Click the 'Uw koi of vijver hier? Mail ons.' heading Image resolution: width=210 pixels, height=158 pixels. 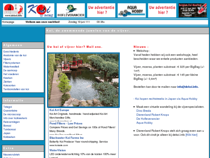coord(75,47)
